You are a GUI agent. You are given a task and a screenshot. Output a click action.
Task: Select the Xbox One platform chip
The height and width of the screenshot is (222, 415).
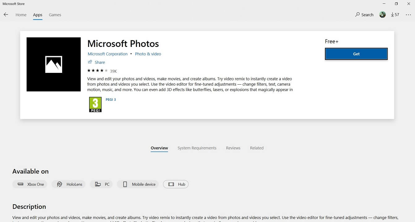pyautogui.click(x=30, y=184)
